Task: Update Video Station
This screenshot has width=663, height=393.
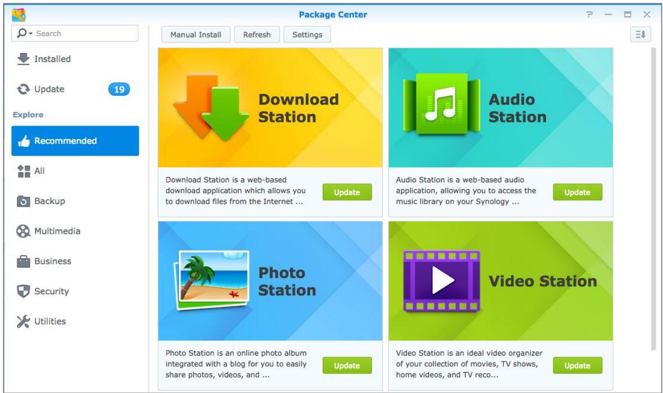Action: point(577,366)
